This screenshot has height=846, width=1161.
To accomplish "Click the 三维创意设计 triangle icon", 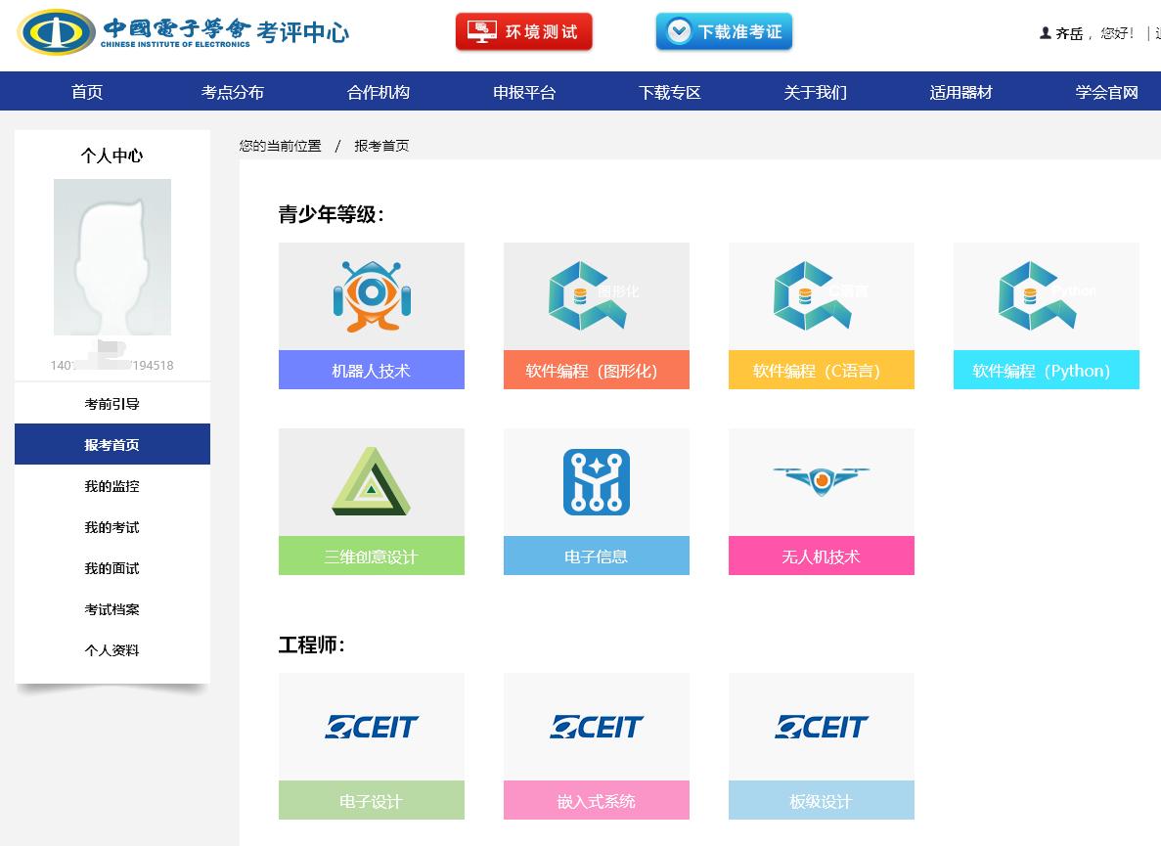I will (371, 481).
